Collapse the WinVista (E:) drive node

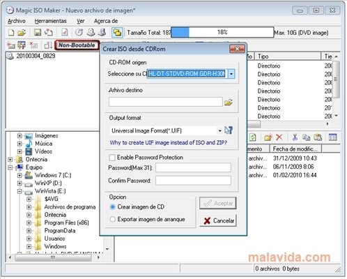point(20,191)
